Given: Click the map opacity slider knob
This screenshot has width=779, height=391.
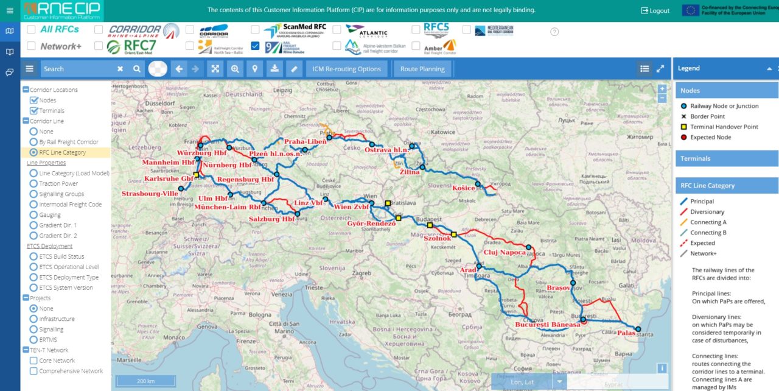Looking at the screenshot, I should pos(158,69).
